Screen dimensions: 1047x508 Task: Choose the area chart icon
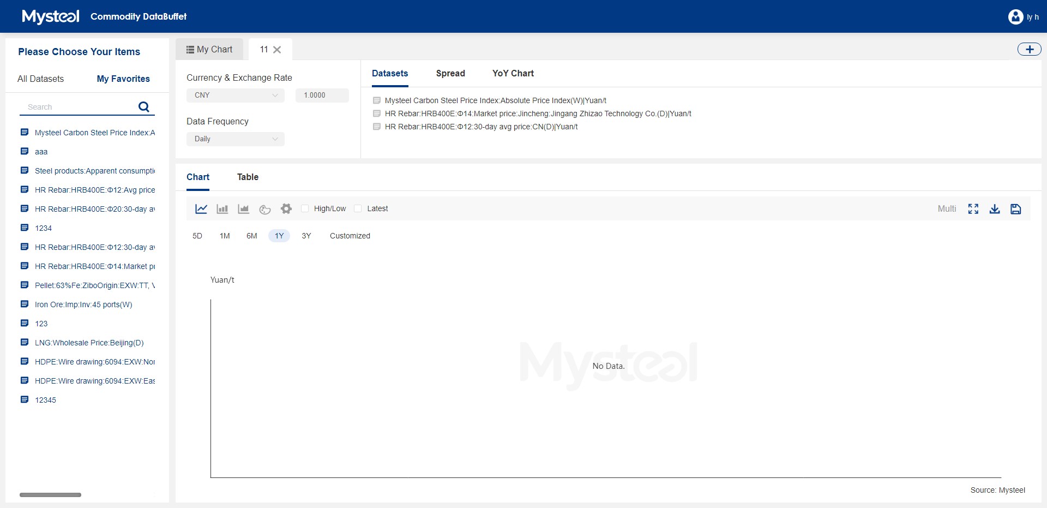click(x=244, y=209)
